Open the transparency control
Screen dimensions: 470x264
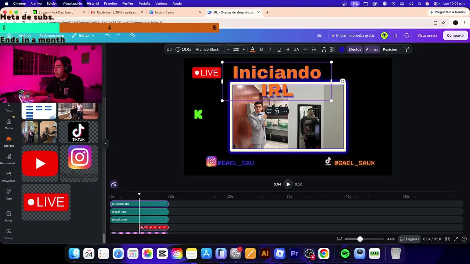333,49
